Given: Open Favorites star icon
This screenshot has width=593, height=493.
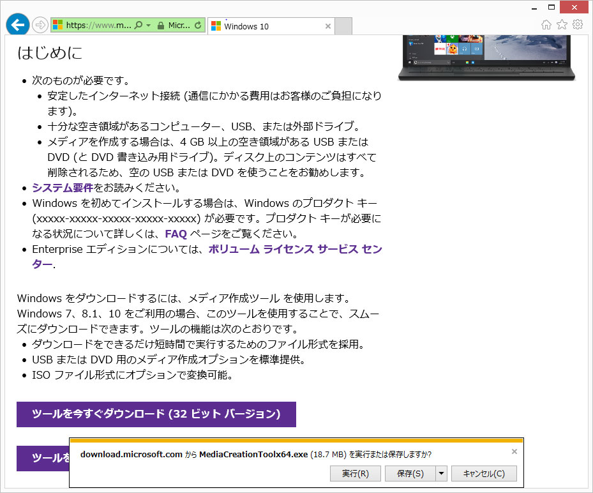Looking at the screenshot, I should click(562, 25).
